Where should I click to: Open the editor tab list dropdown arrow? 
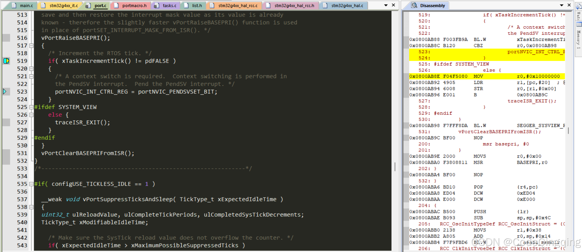click(386, 5)
